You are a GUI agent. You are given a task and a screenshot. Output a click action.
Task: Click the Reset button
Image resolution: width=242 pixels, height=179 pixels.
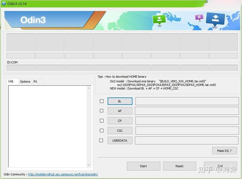pyautogui.click(x=179, y=166)
